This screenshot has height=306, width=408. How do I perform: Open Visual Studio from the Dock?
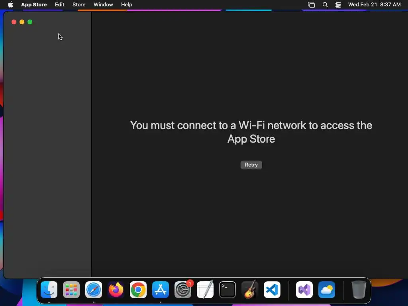coord(304,290)
